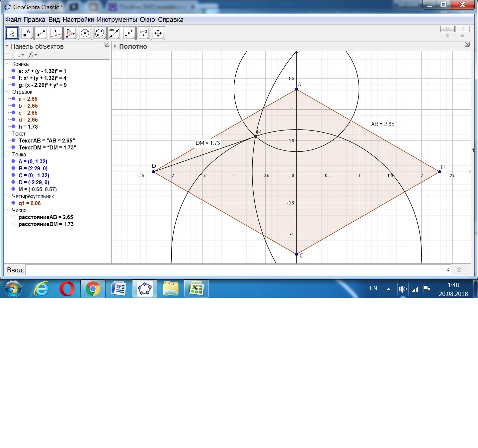478x448 pixels.
Task: Hide circle e using its visibility dot
Action: click(x=13, y=71)
